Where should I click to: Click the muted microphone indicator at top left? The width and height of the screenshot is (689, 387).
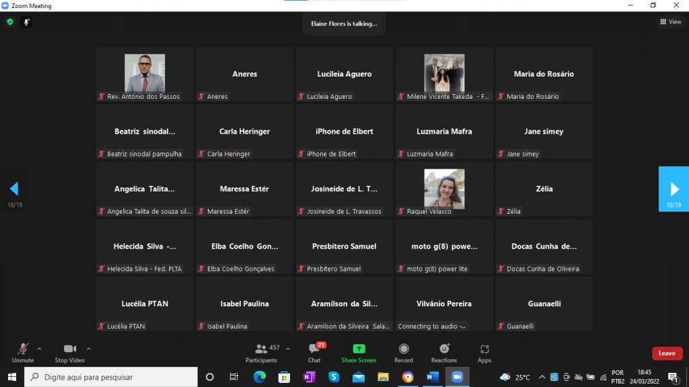[27, 21]
